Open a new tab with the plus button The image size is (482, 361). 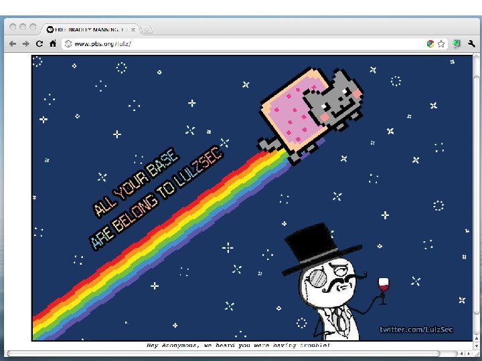pyautogui.click(x=147, y=30)
